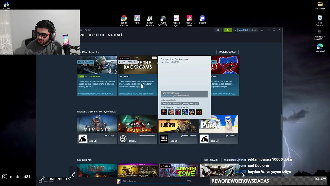Screen dimensions: 330x186
Task: Open the MADENCİ profile tab
Action: click(115, 35)
